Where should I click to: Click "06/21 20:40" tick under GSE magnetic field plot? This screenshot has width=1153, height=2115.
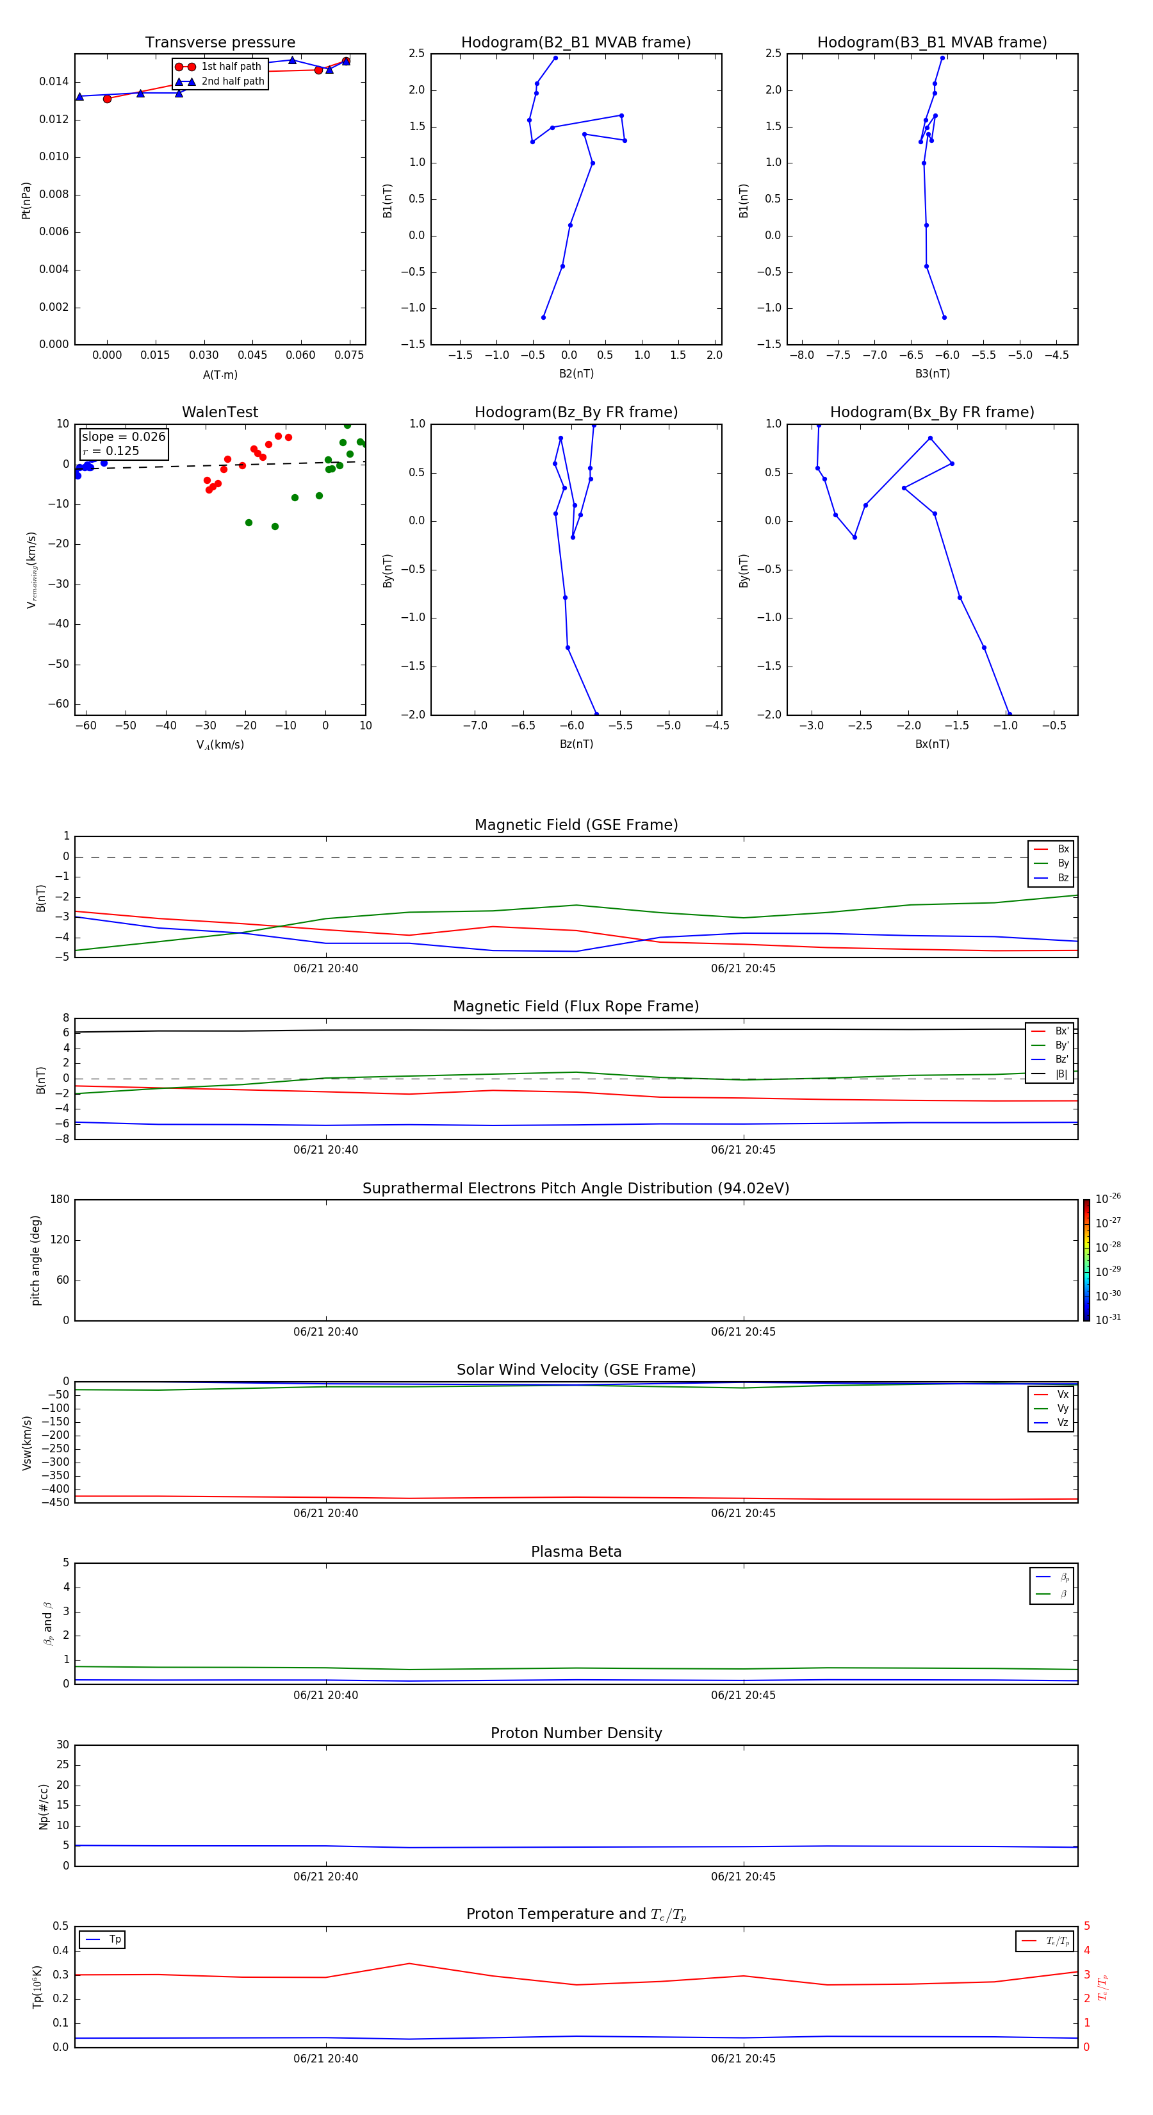tap(326, 969)
